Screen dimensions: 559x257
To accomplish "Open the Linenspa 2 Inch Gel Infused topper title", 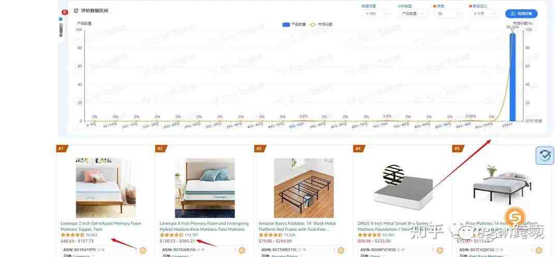I will click(x=101, y=227).
